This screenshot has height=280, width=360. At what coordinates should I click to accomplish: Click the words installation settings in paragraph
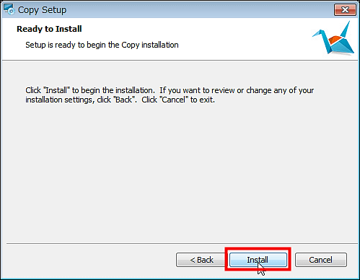[x=58, y=100]
